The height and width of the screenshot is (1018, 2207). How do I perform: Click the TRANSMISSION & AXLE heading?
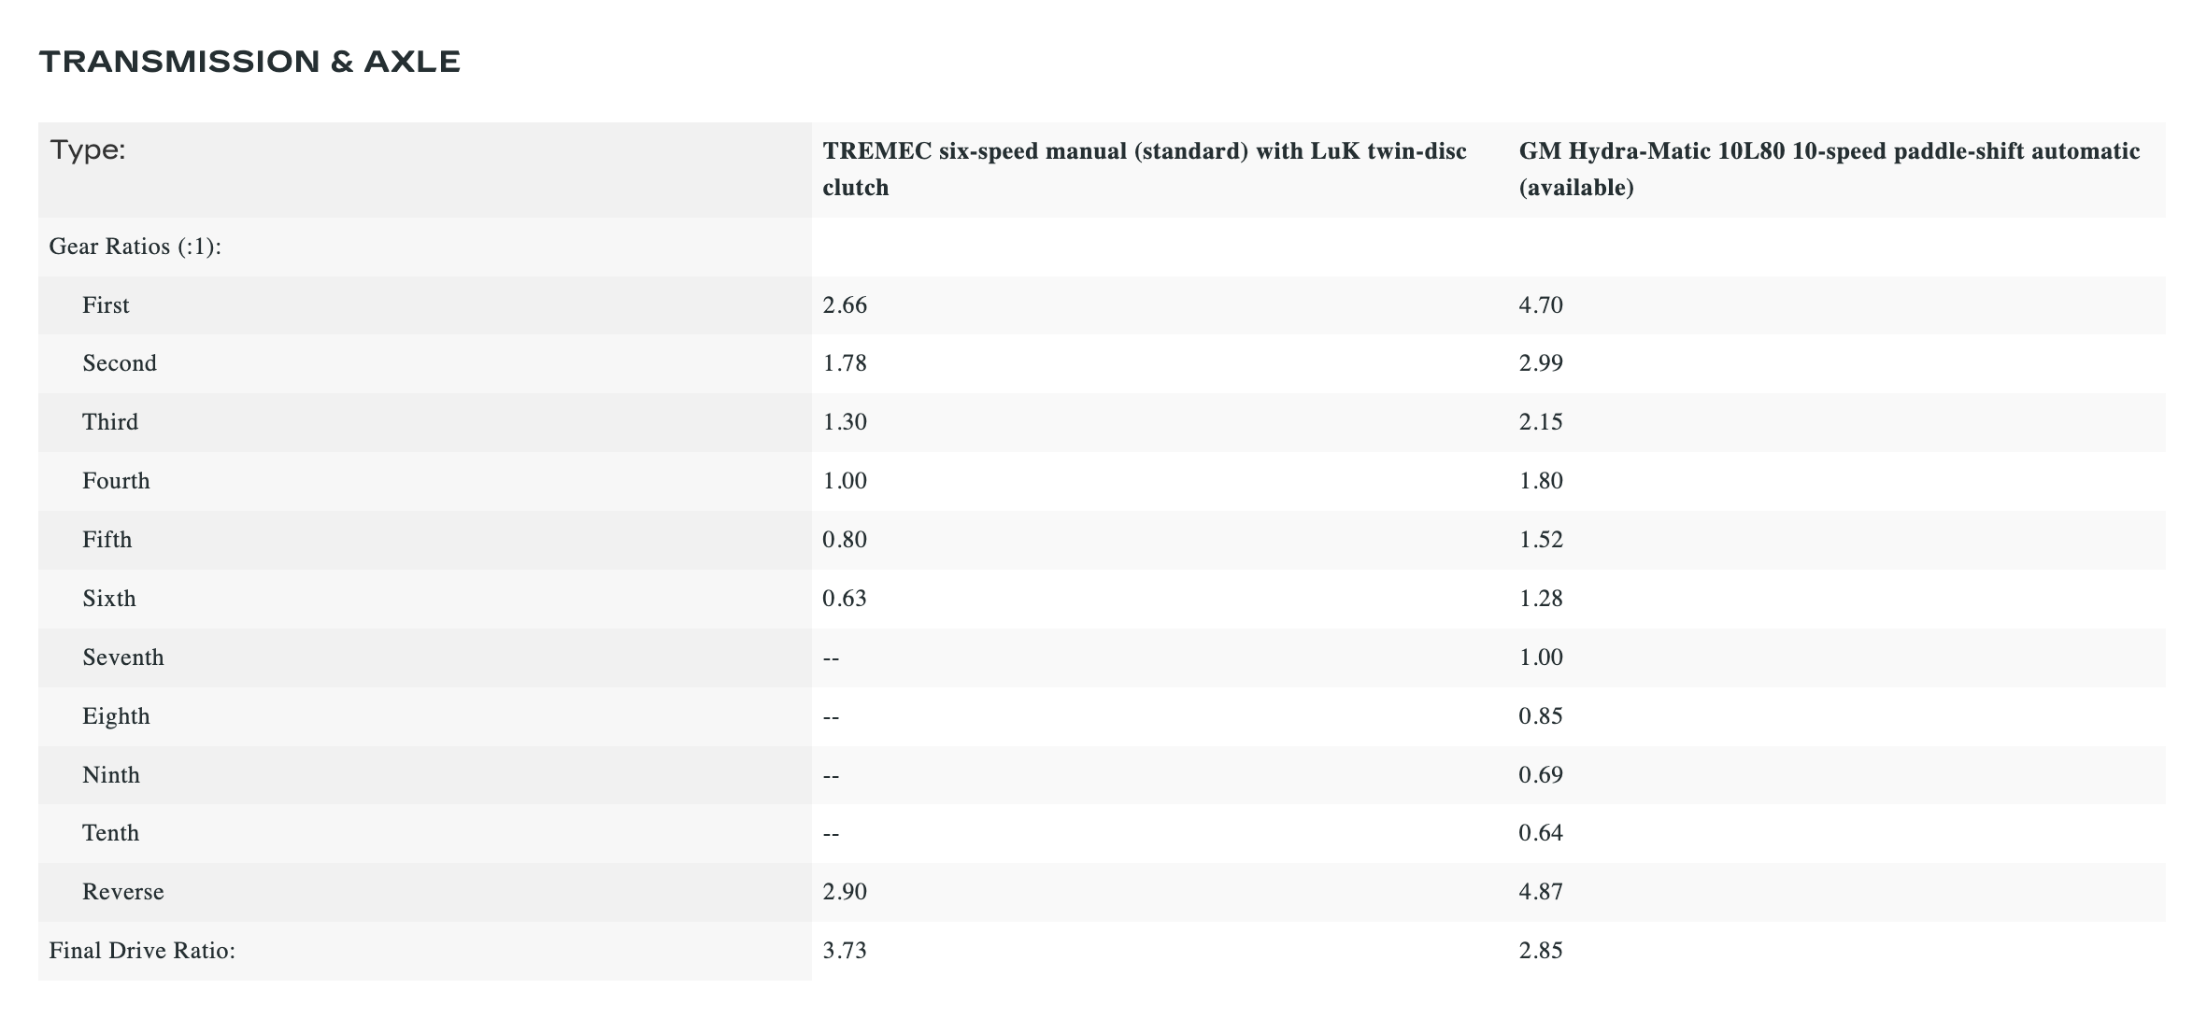point(249,62)
